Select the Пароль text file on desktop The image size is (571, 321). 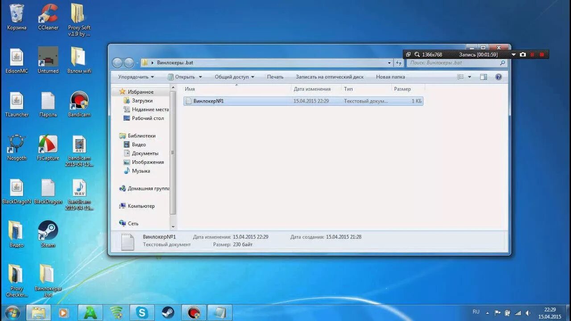coord(48,104)
